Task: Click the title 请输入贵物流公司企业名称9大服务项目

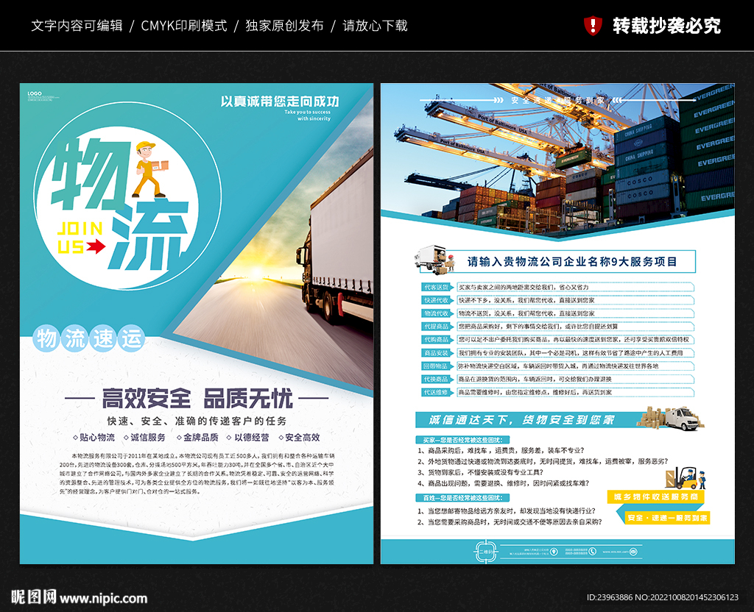Action: (x=572, y=262)
